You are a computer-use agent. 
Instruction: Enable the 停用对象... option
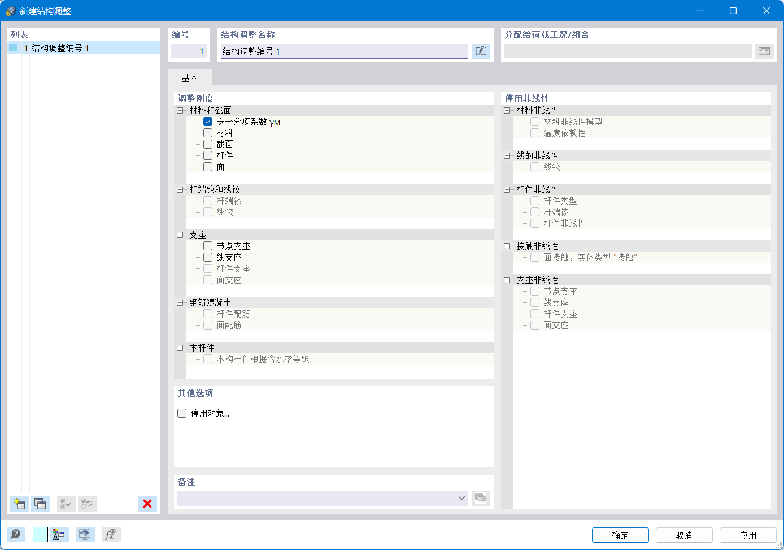(x=182, y=413)
